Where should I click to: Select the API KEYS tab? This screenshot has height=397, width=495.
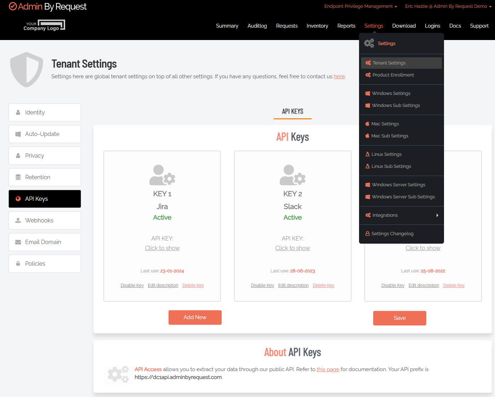pos(292,111)
